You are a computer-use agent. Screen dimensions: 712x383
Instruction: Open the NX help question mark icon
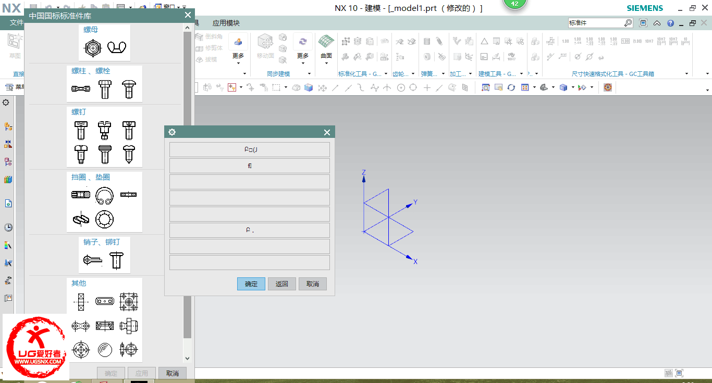click(670, 23)
